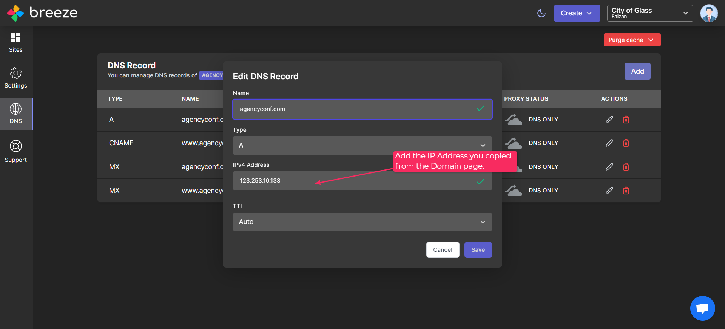Viewport: 725px width, 329px height.
Task: Click DNS ONLY in the A row
Action: [x=543, y=120]
